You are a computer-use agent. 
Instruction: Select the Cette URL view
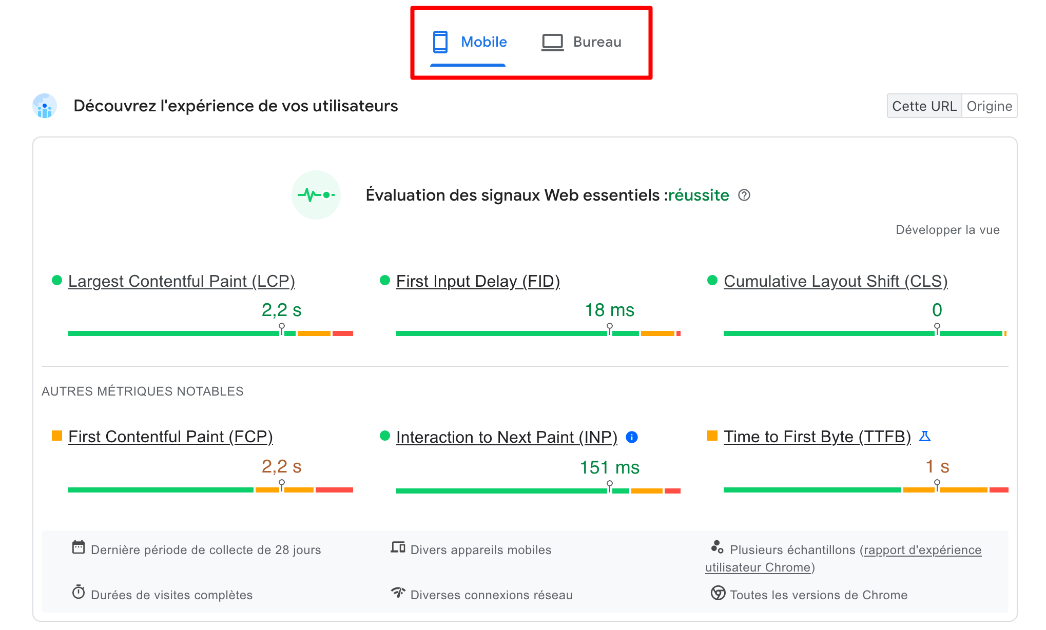pyautogui.click(x=924, y=106)
